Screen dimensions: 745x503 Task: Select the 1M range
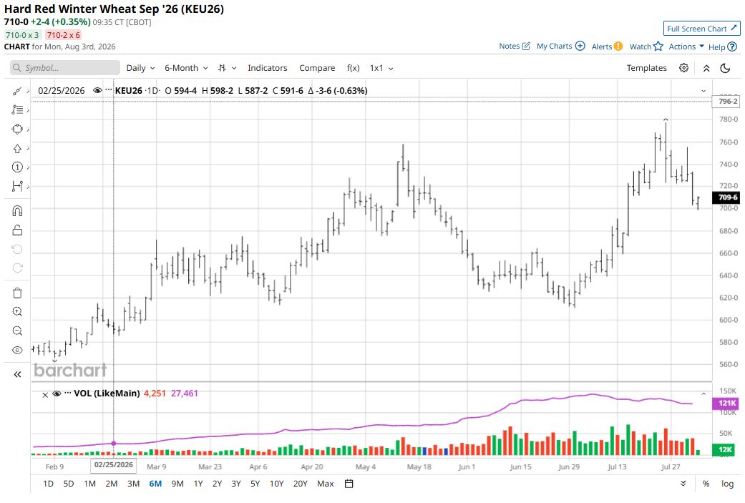pos(89,484)
